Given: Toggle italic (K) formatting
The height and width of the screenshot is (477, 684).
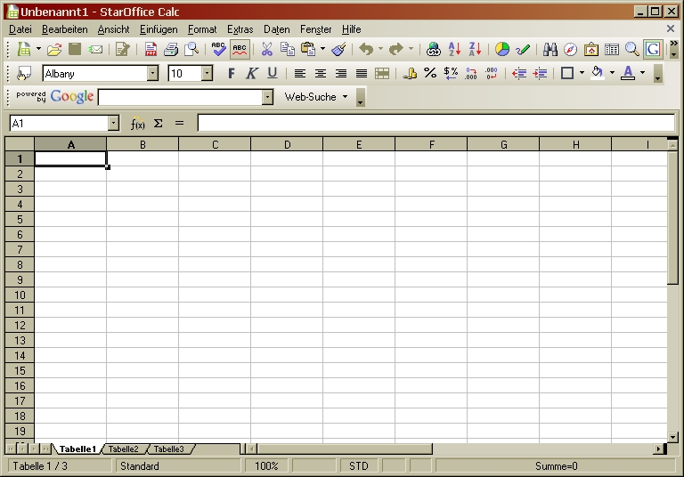Looking at the screenshot, I should coord(252,73).
